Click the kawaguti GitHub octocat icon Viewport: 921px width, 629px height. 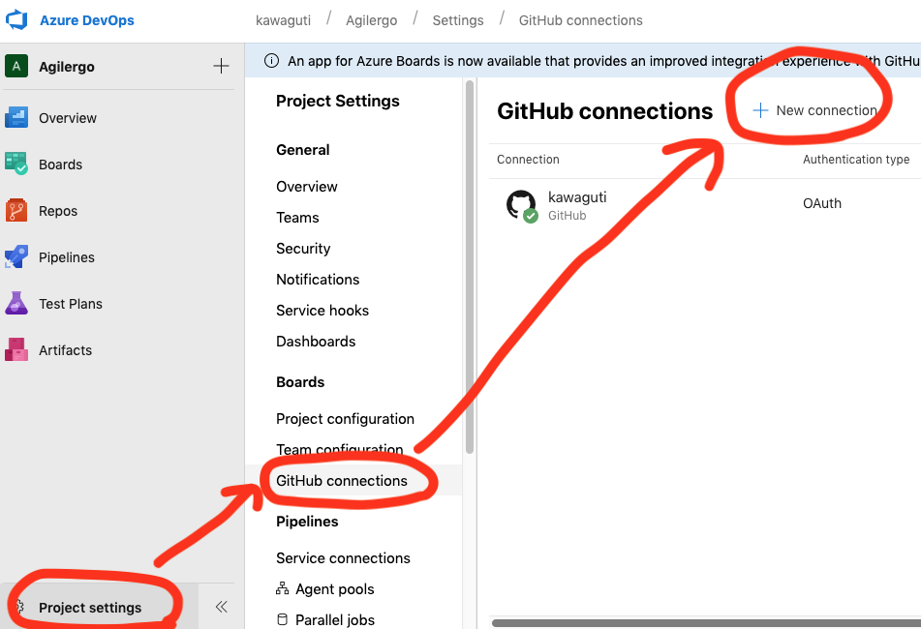pyautogui.click(x=521, y=205)
